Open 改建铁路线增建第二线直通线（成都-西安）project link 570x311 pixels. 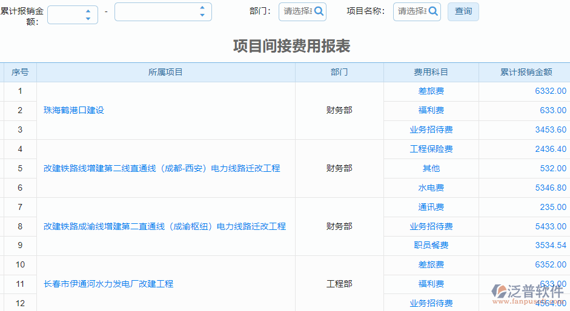(162, 169)
